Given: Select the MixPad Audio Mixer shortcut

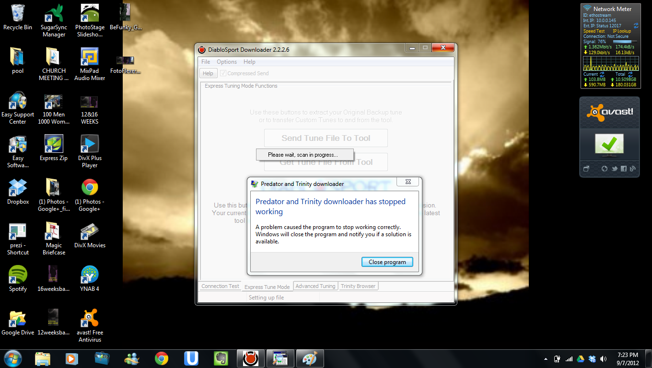Looking at the screenshot, I should point(90,64).
